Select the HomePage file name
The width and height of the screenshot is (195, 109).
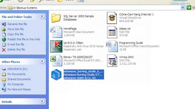70,29
